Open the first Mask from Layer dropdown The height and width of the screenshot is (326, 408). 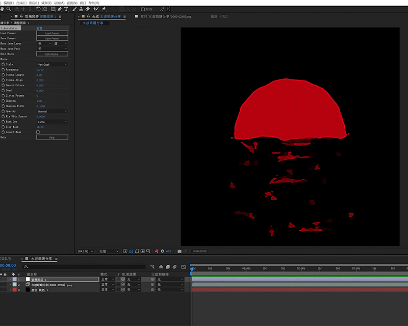(x=44, y=44)
